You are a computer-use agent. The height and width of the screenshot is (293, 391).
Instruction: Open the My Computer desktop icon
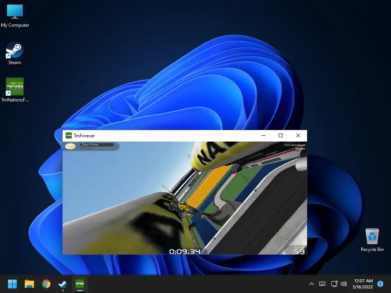coord(15,16)
